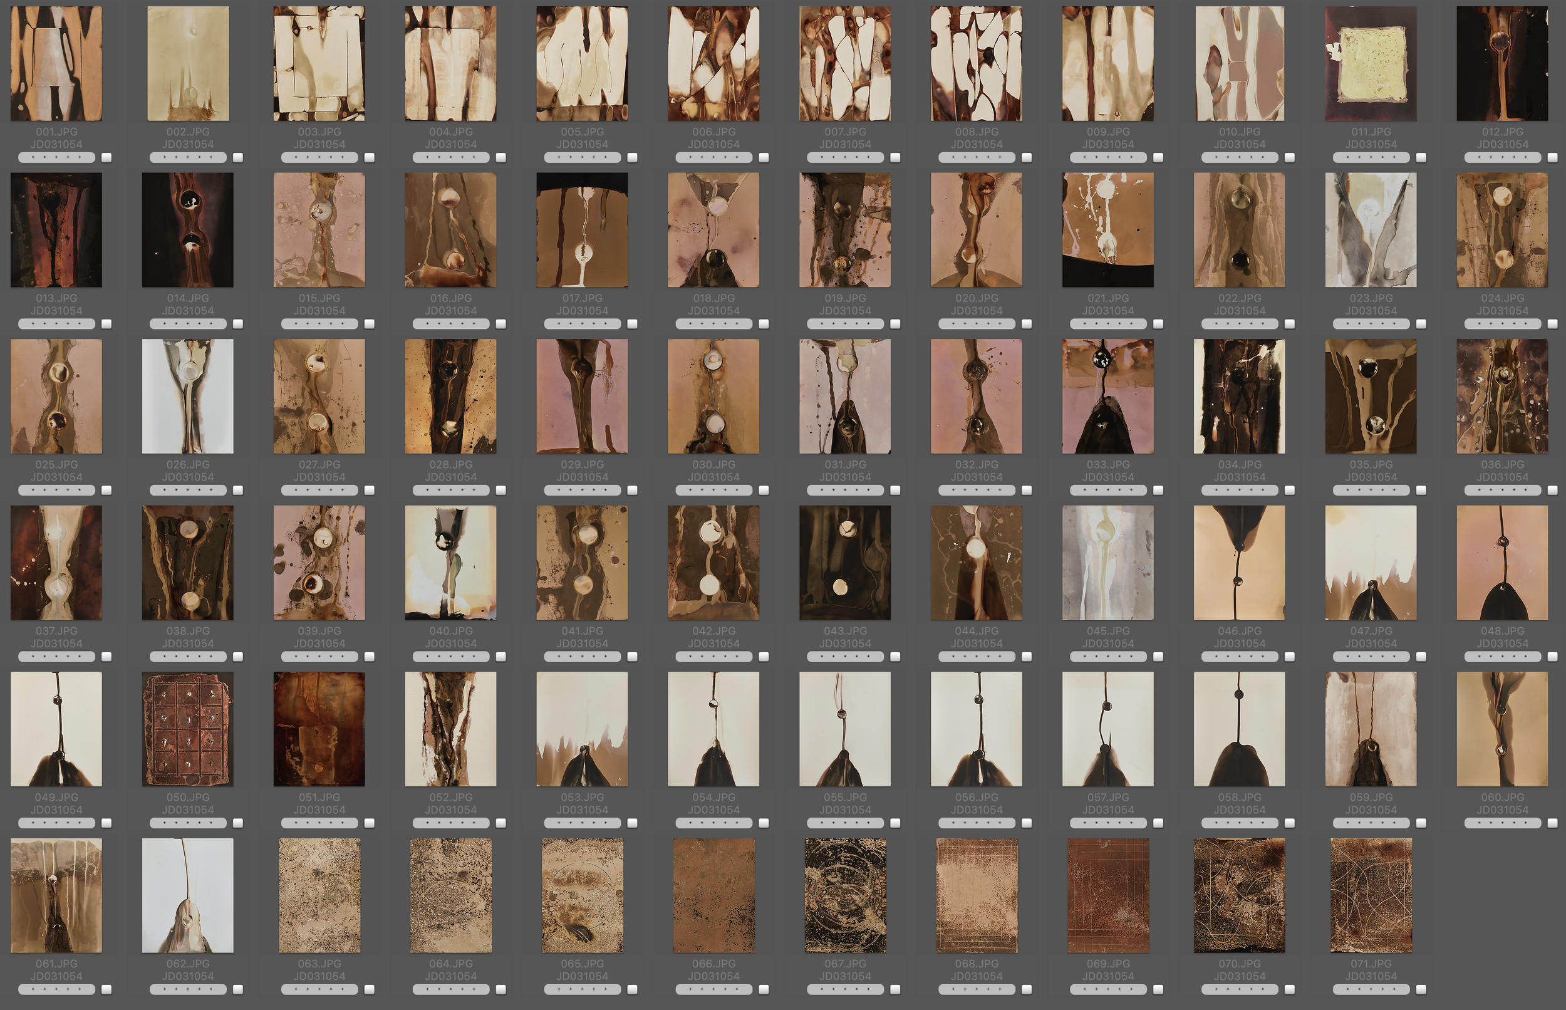Click rating bar beneath 065.JPG
This screenshot has height=1010, width=1566.
pos(582,989)
